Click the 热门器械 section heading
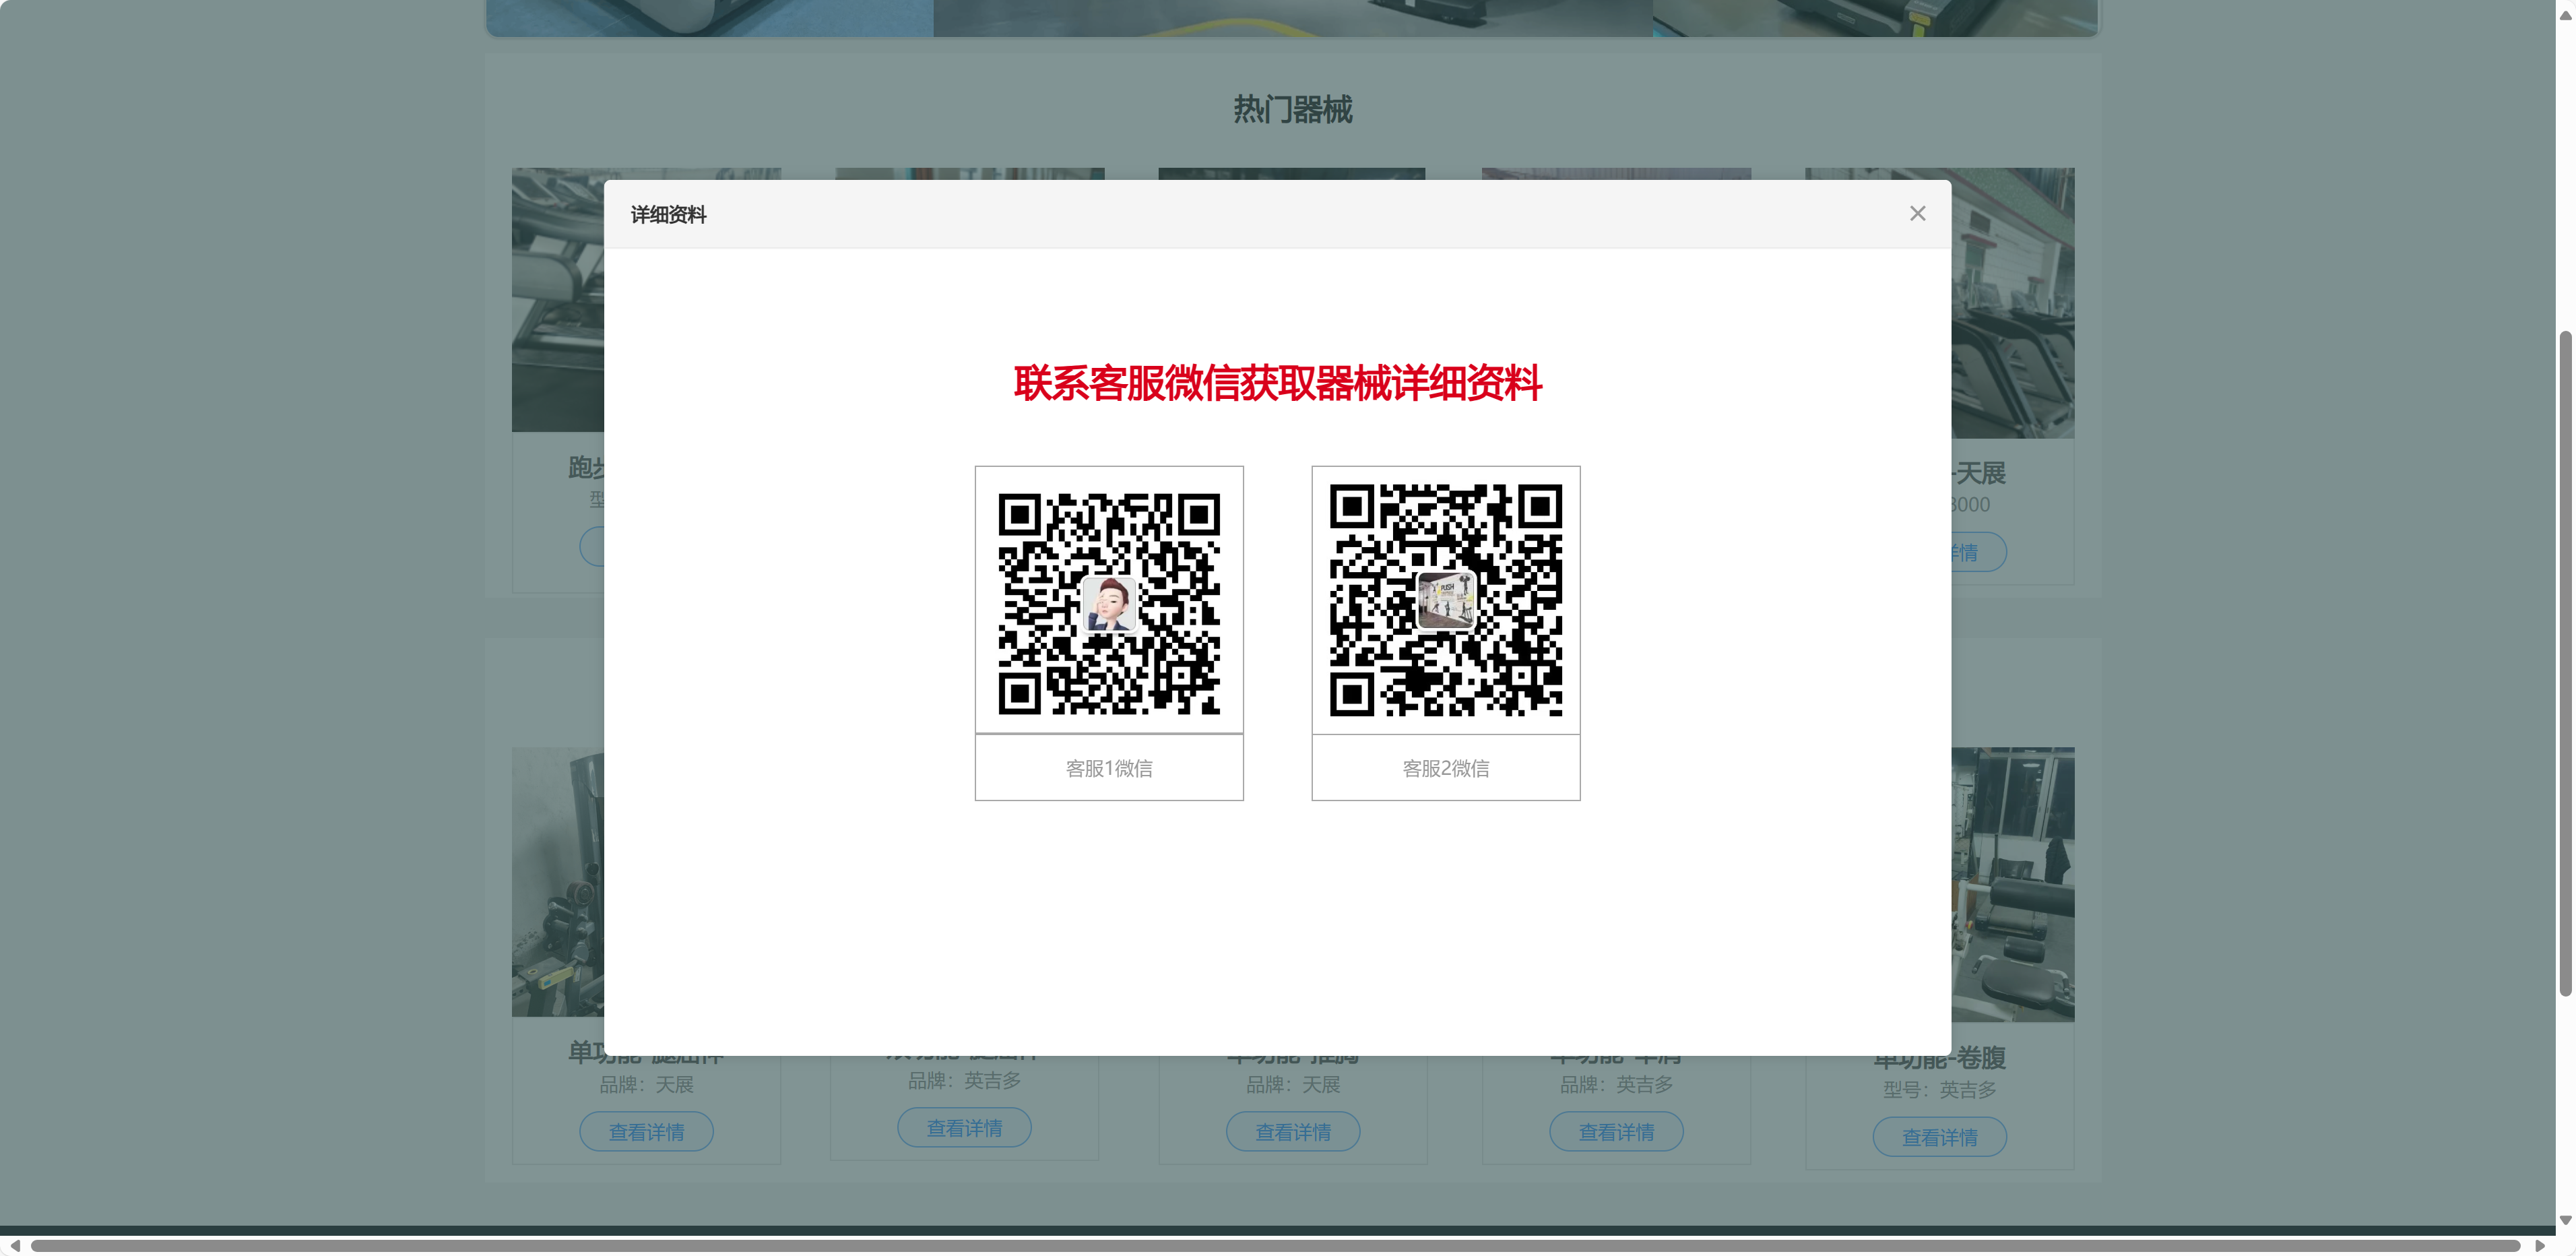This screenshot has height=1256, width=2576. [1292, 109]
